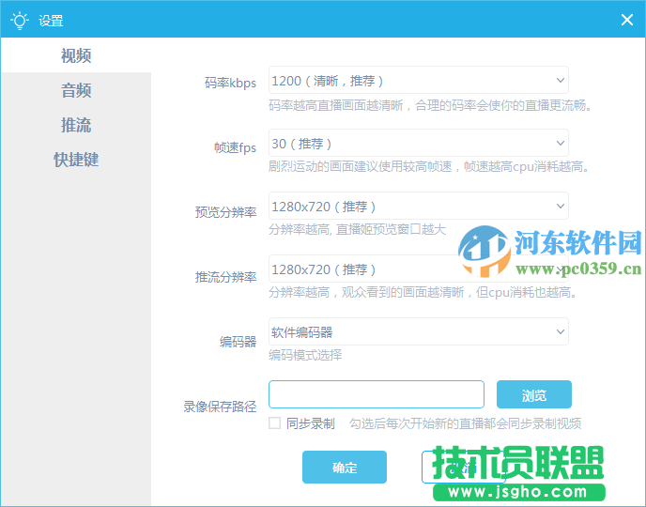Click hint text starting 码率越高直播画面越清晰

pos(431,105)
